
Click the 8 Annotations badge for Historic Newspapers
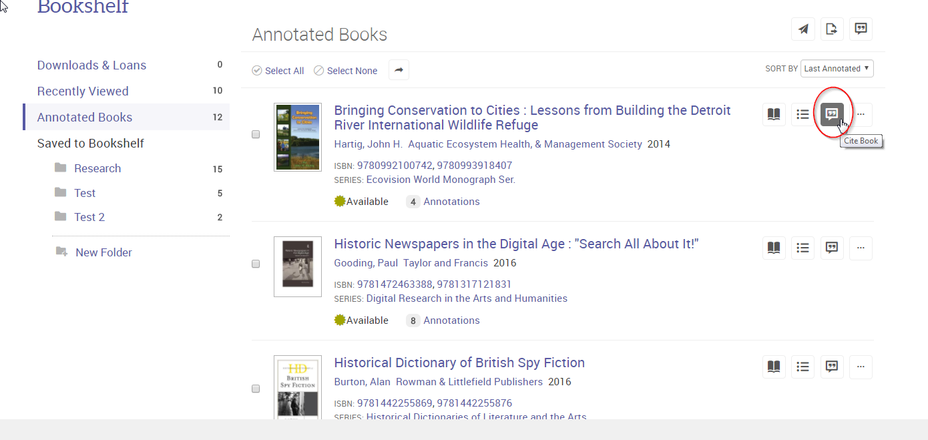pyautogui.click(x=443, y=320)
